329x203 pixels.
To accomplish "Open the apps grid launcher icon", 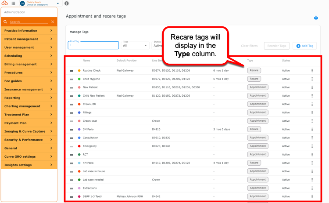I will 14,4.
